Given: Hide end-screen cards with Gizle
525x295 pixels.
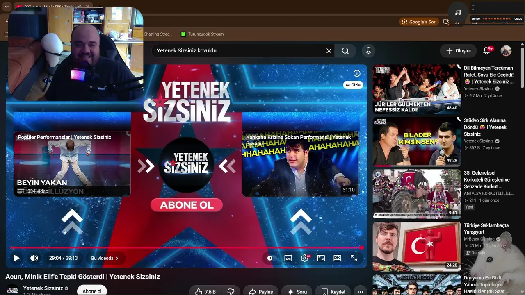Looking at the screenshot, I should point(353,85).
